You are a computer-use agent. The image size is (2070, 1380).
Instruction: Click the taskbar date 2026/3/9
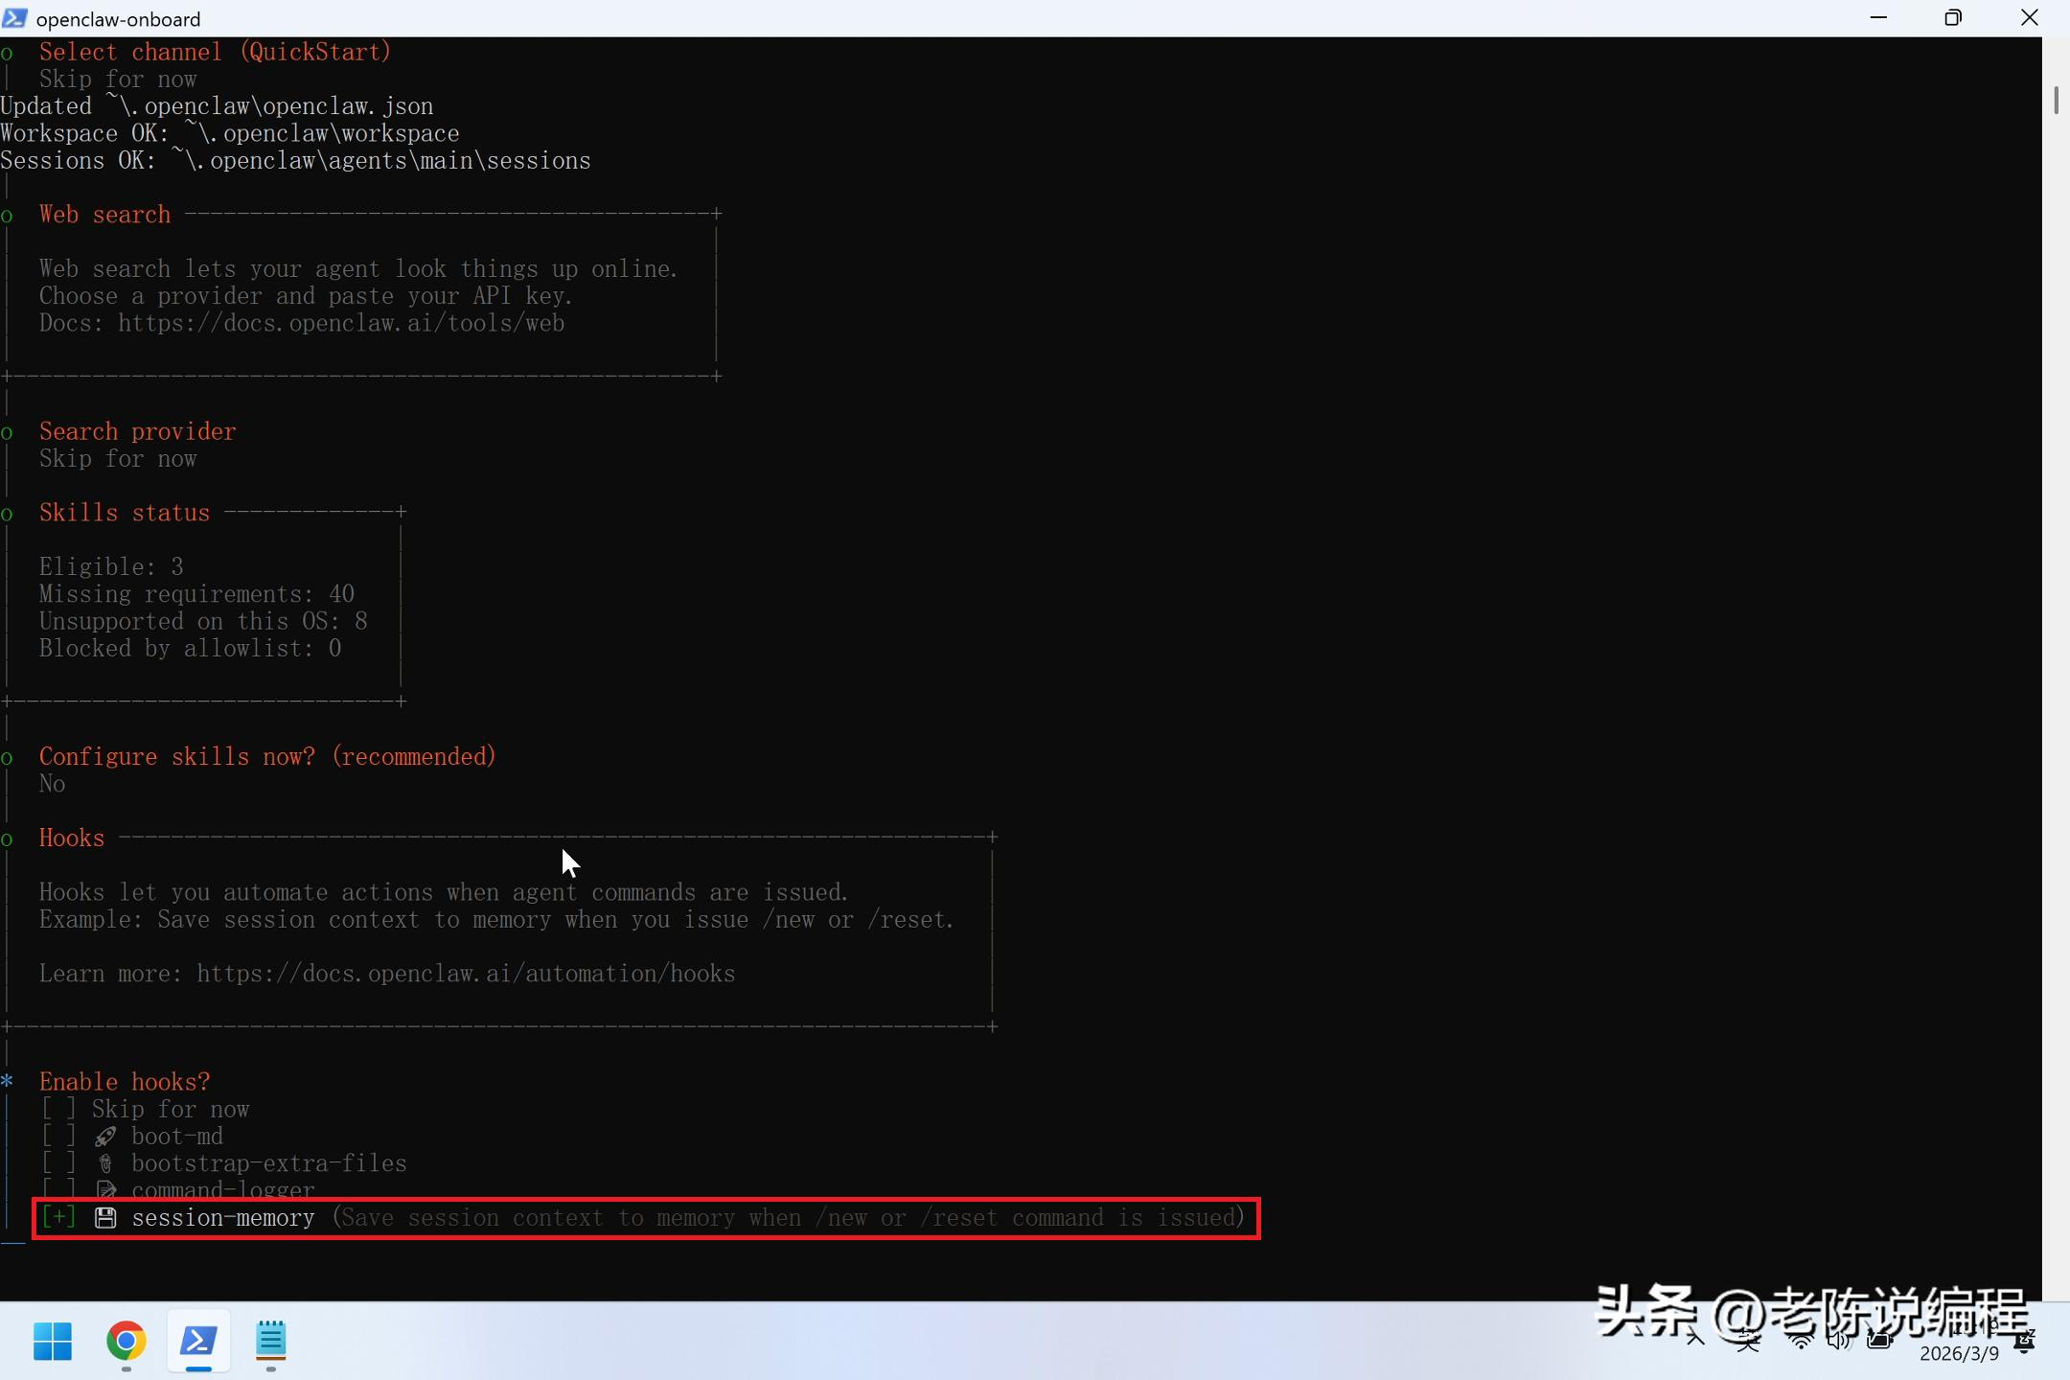point(1959,1353)
